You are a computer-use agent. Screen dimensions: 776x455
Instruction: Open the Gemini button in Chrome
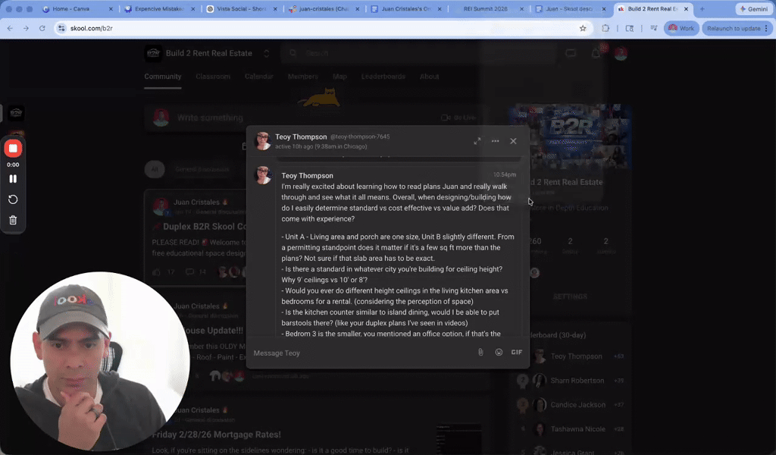(x=754, y=9)
